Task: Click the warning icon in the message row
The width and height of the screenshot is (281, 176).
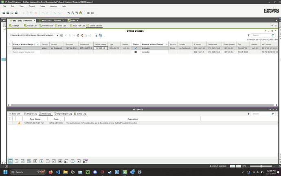Action: 18,123
